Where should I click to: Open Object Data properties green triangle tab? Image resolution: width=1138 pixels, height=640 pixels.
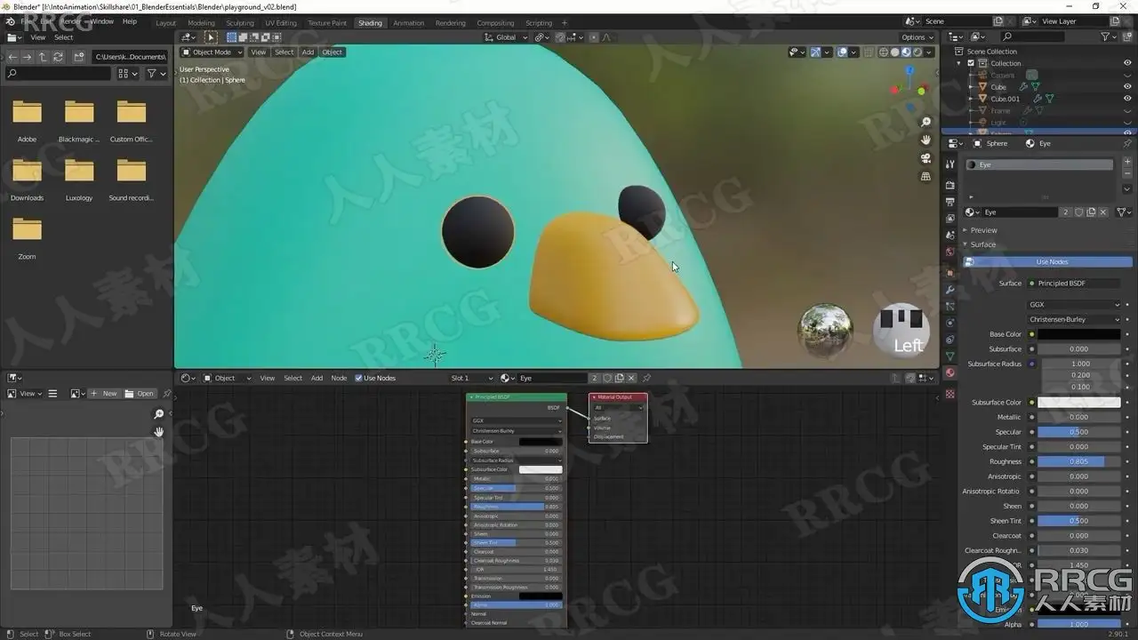click(950, 356)
